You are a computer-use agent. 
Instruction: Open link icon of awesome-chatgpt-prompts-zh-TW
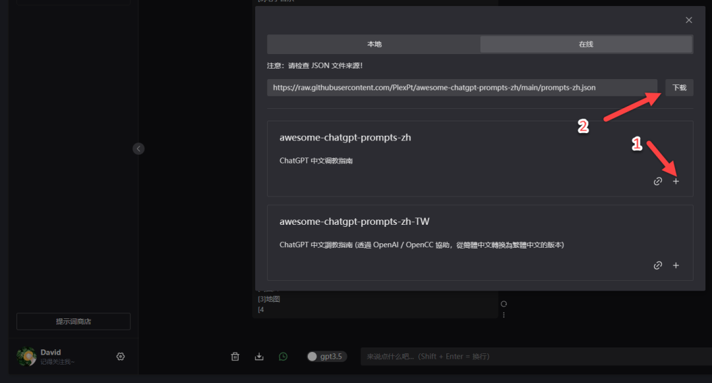click(657, 265)
